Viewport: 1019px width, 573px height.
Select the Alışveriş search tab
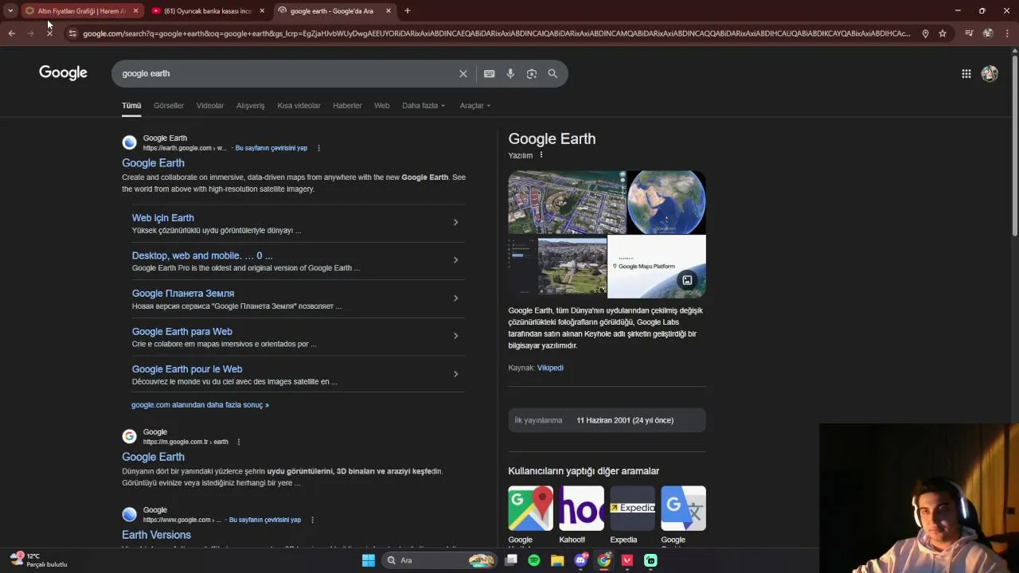tap(250, 105)
